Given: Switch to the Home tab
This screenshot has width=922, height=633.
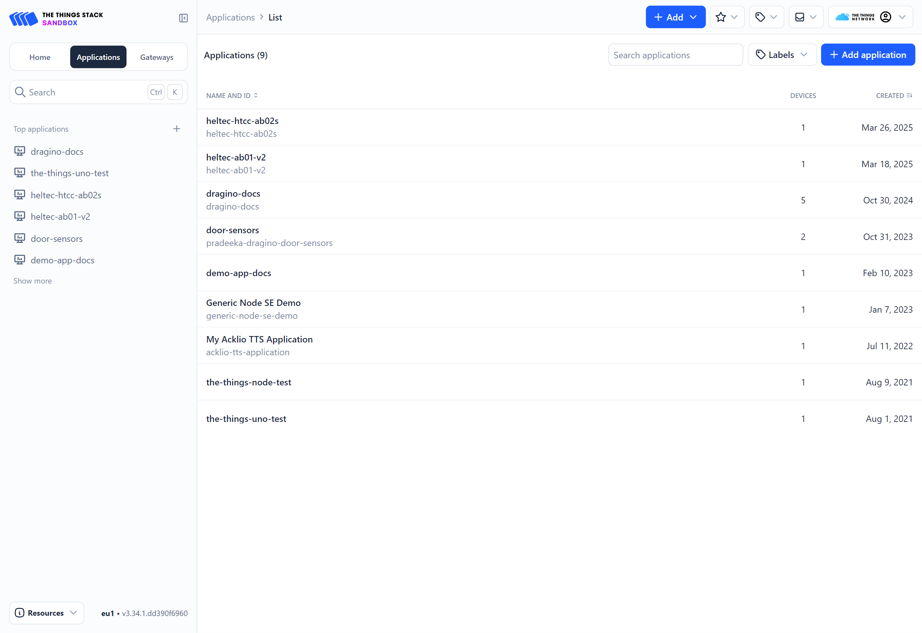Looking at the screenshot, I should 40,57.
